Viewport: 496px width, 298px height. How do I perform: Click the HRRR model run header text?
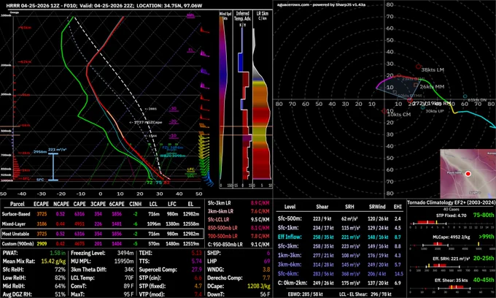pyautogui.click(x=104, y=5)
